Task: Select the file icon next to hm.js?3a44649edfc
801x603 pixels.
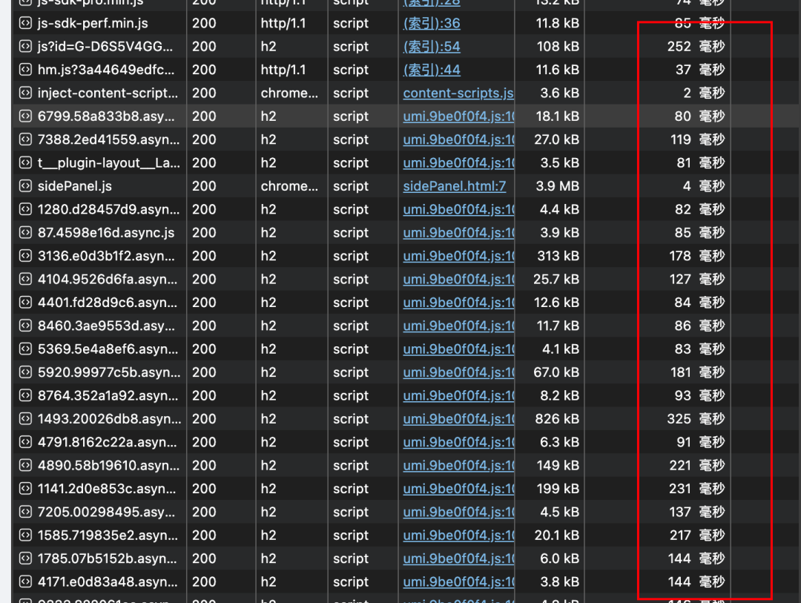Action: (x=25, y=70)
